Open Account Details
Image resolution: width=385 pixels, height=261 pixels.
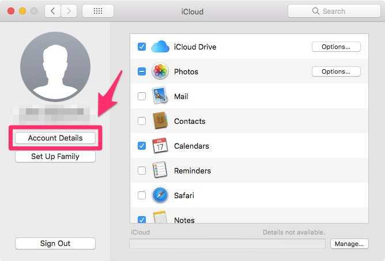(55, 138)
